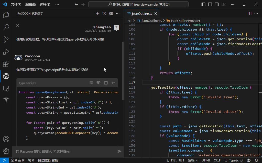Expand JsonOutlineProvider breadcrumb
The height and width of the screenshot is (163, 262).
tap(185, 21)
